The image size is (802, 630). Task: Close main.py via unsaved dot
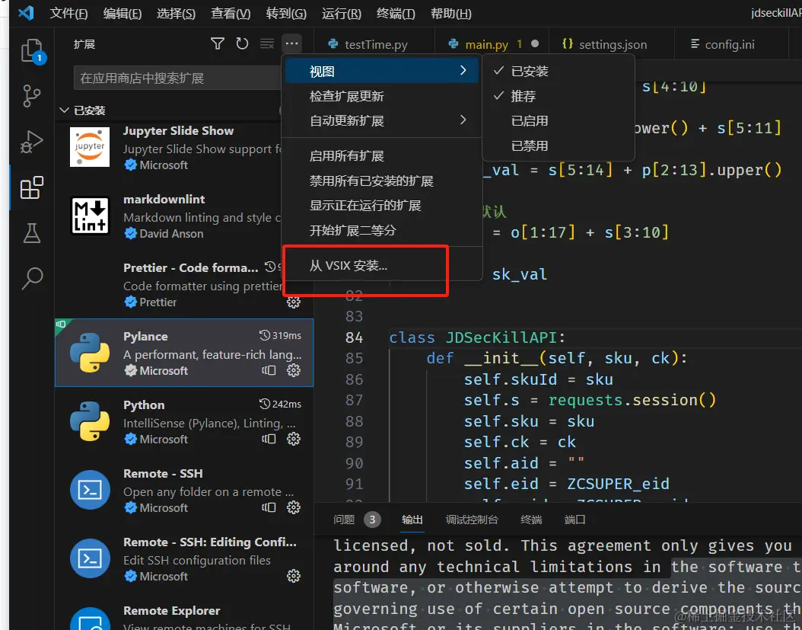tap(534, 43)
